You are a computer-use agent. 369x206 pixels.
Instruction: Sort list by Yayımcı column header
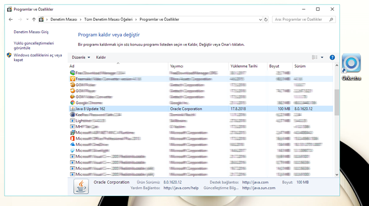(177, 66)
